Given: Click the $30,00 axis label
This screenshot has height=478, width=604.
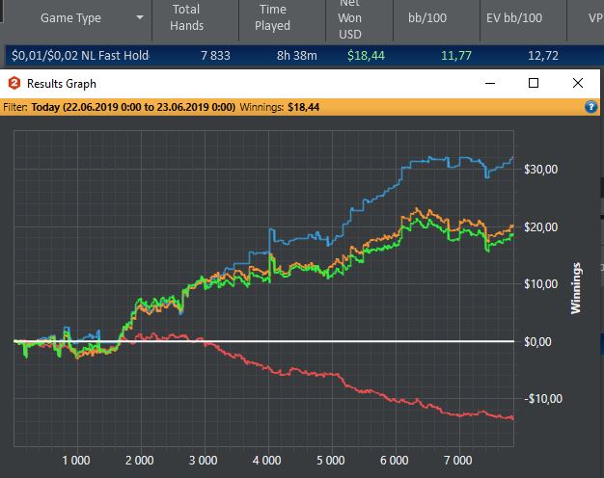Looking at the screenshot, I should 540,170.
